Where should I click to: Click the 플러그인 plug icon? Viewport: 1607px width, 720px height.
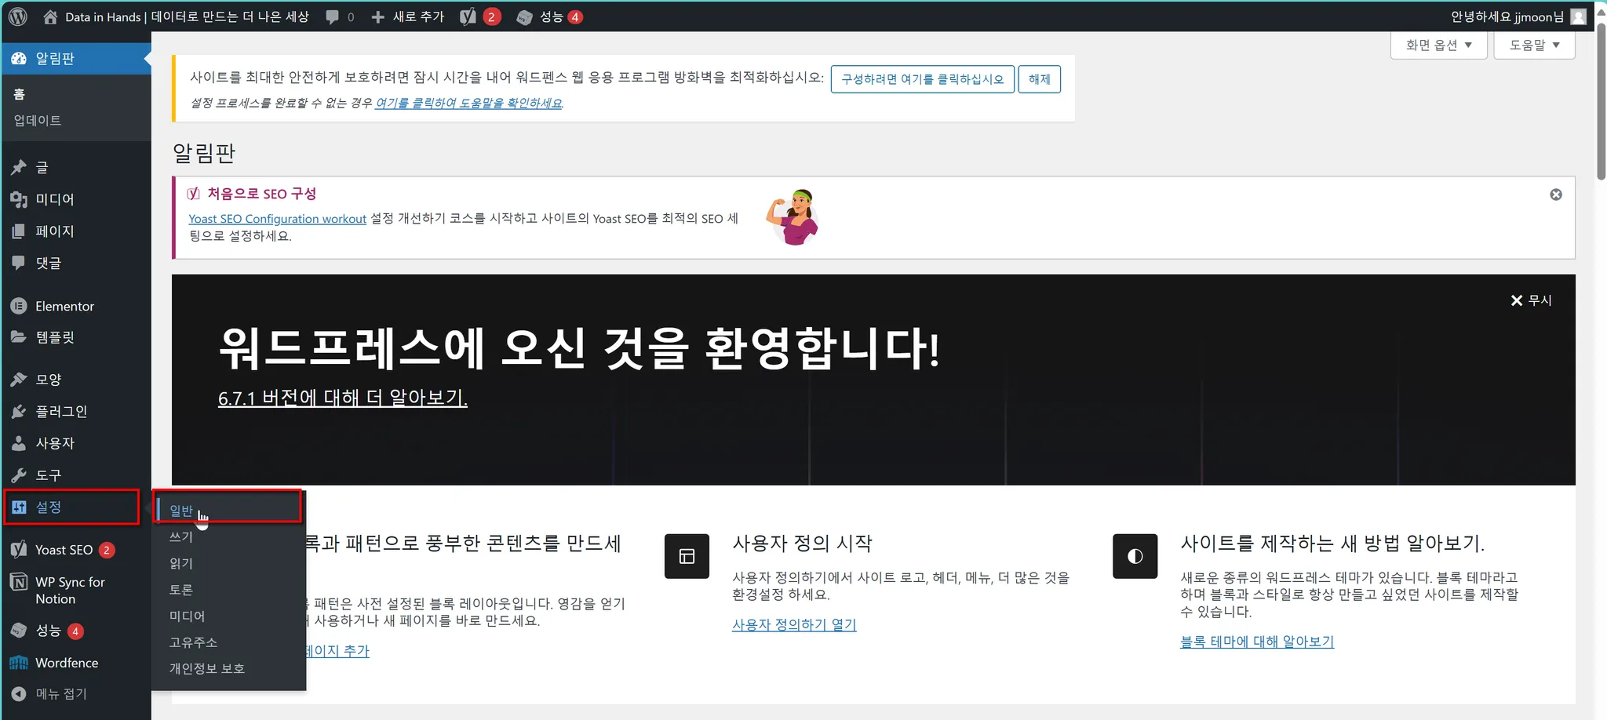coord(19,411)
